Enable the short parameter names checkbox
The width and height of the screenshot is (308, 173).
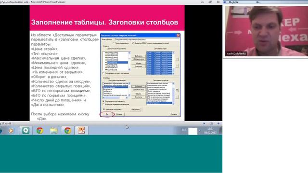click(103, 104)
